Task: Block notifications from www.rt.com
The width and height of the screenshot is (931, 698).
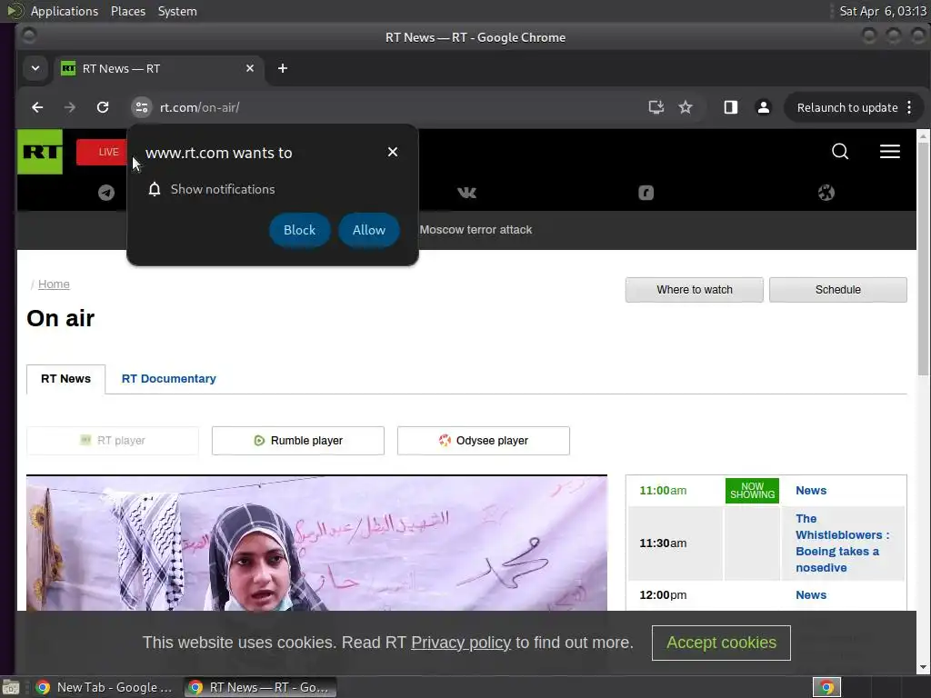Action: click(x=299, y=230)
